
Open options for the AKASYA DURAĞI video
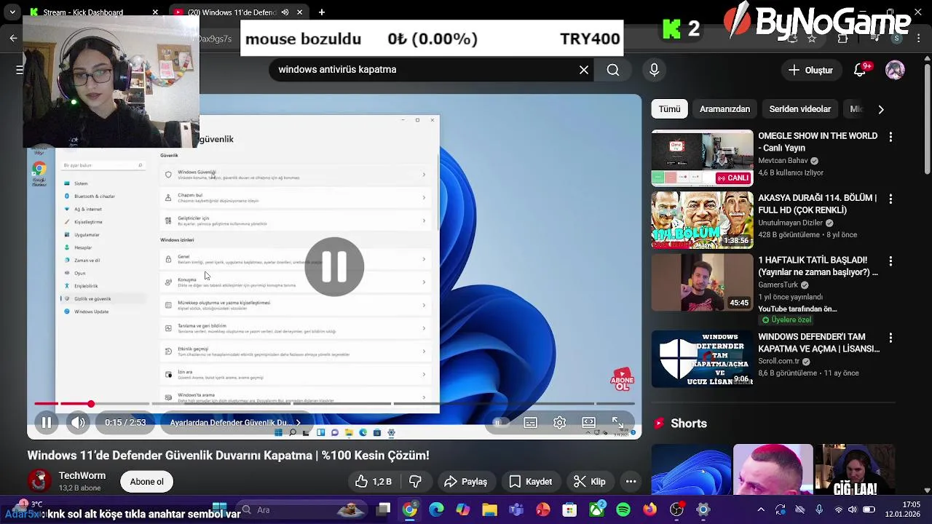890,199
